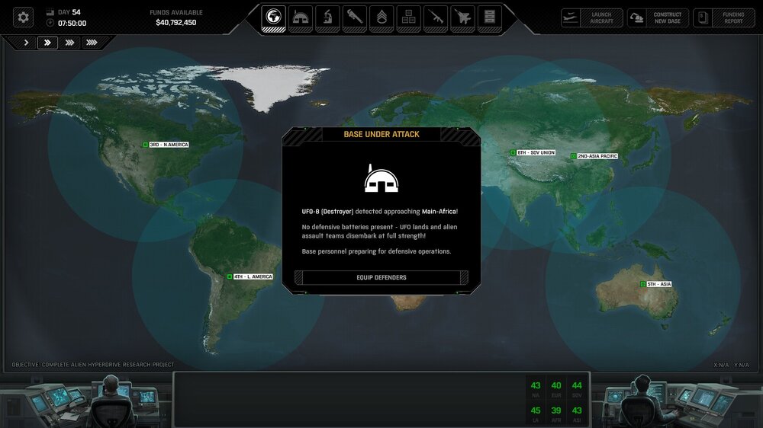Screen dimensions: 763x428
Task: Click the ASI region rating 43
Action: coord(577,410)
